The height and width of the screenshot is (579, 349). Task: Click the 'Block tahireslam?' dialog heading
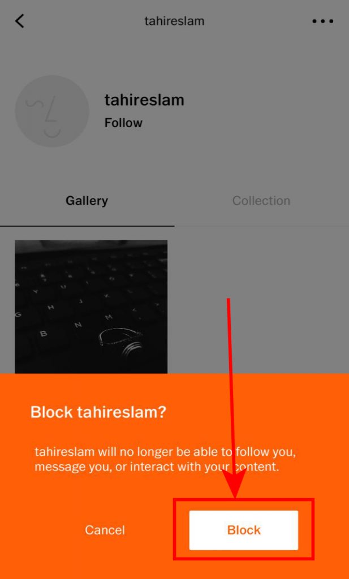click(x=98, y=412)
